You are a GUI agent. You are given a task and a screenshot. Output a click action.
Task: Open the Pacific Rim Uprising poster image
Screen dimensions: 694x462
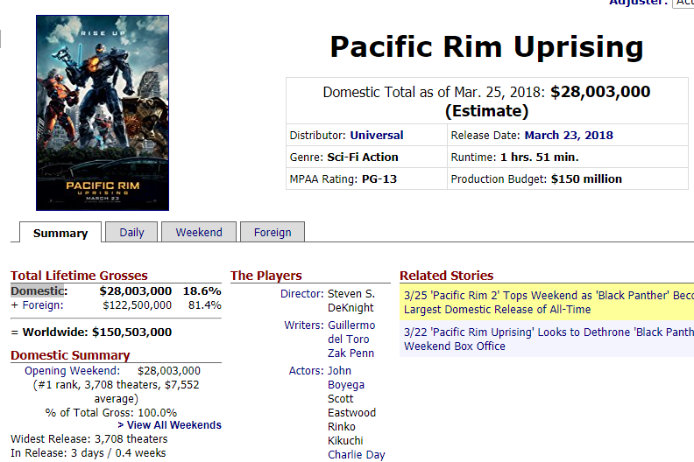tap(103, 113)
